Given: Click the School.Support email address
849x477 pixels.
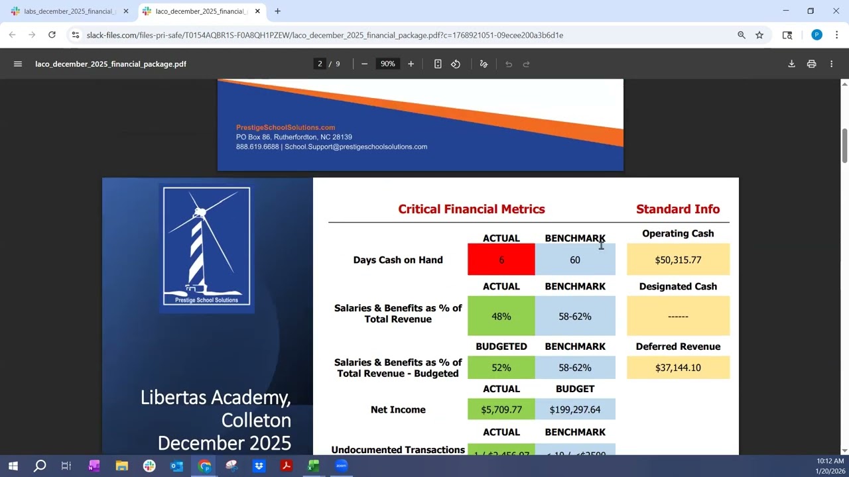Looking at the screenshot, I should pyautogui.click(x=356, y=147).
